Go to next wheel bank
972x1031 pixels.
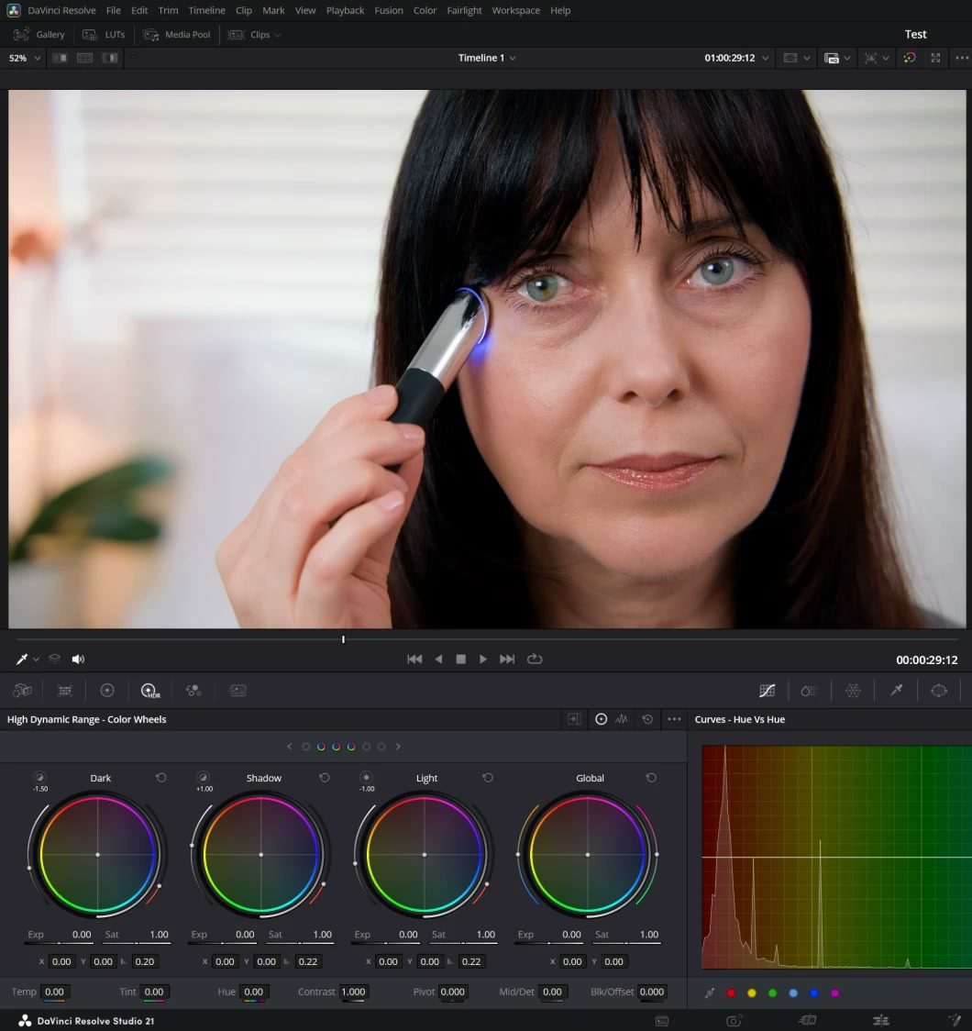pos(398,747)
